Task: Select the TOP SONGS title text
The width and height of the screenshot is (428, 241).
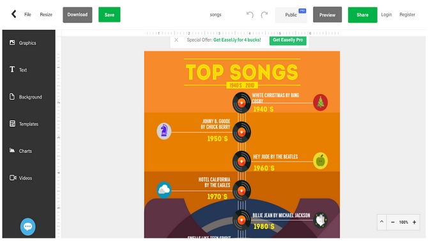Action: (x=242, y=72)
